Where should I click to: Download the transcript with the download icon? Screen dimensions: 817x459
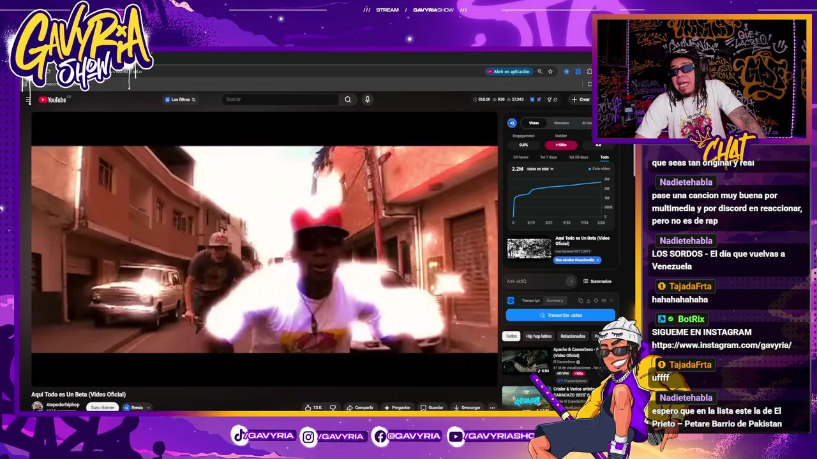588,300
